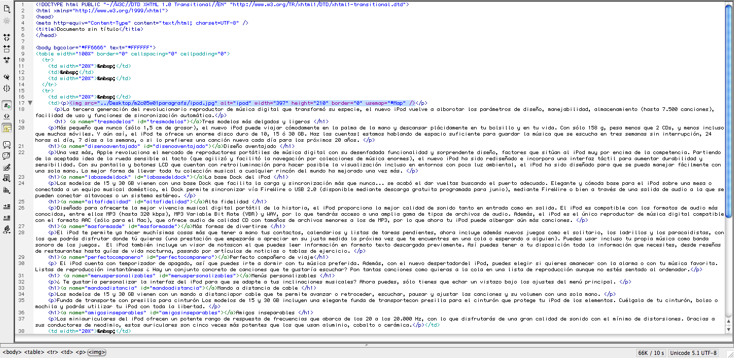Select the <img> tag in tag selector
This screenshot has height=358, width=734.
(97, 352)
